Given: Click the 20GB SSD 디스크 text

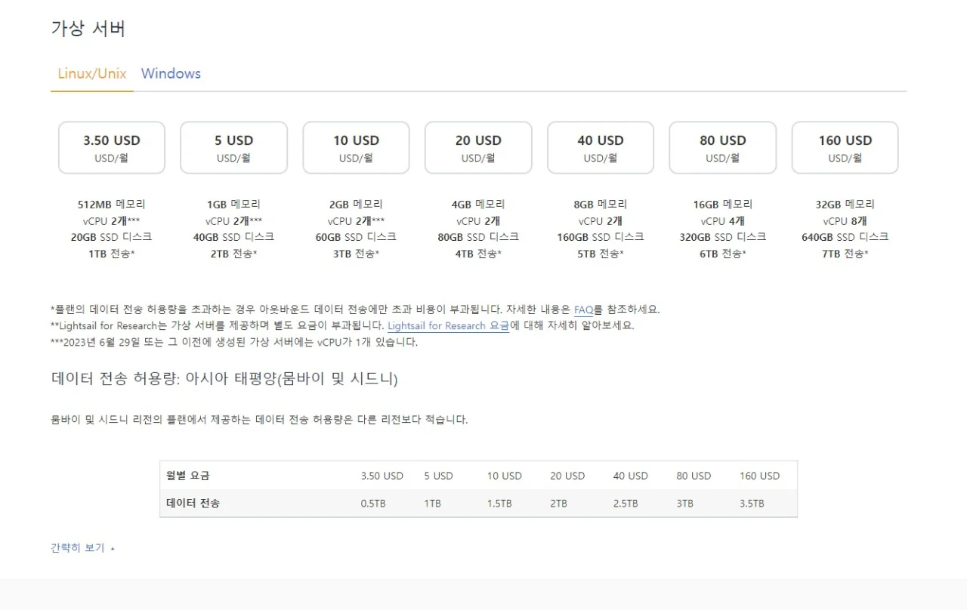Looking at the screenshot, I should click(112, 237).
